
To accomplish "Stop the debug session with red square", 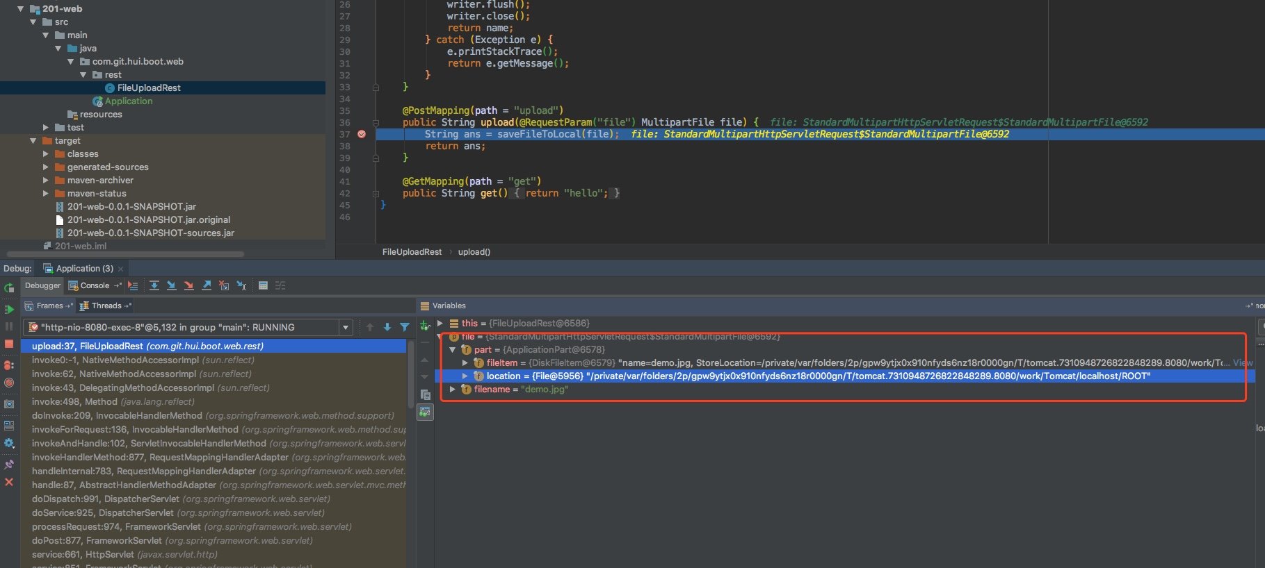I will [9, 344].
